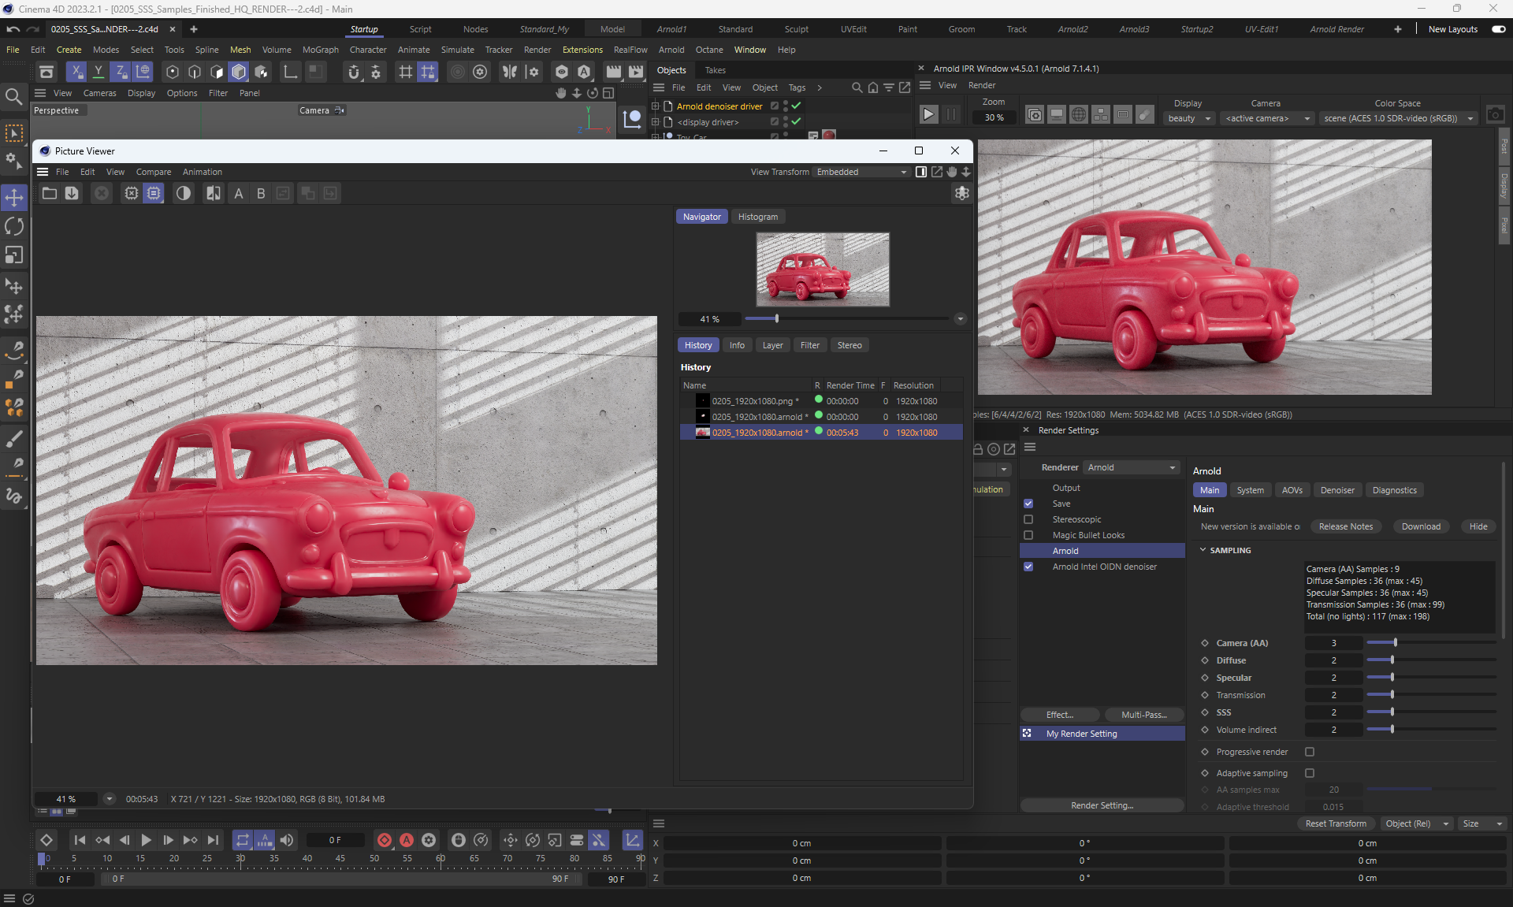Open the MoGraph menu
The width and height of the screenshot is (1513, 907).
[x=320, y=50]
